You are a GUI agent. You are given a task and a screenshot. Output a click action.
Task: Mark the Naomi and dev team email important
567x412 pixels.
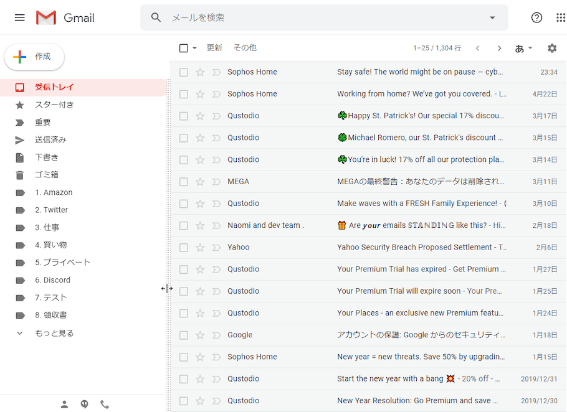[x=216, y=226]
